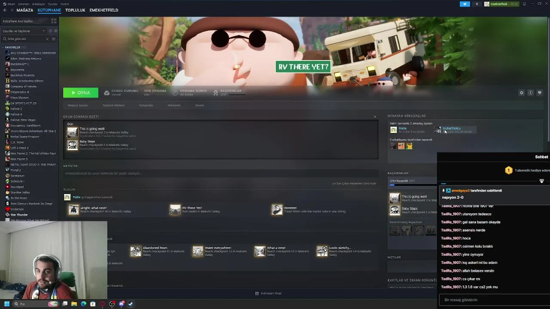The width and height of the screenshot is (550, 309).
Task: Click the Cloud Durumu icon
Action: pyautogui.click(x=107, y=93)
